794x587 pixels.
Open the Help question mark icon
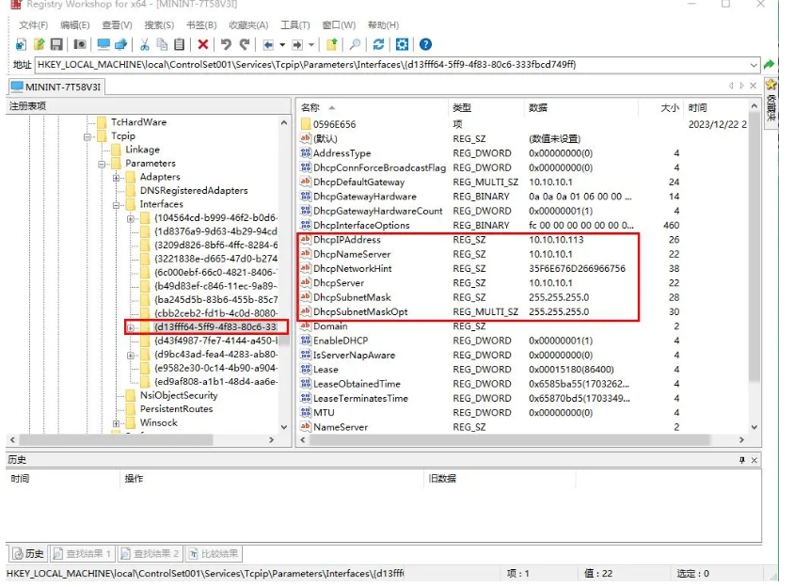coord(426,44)
